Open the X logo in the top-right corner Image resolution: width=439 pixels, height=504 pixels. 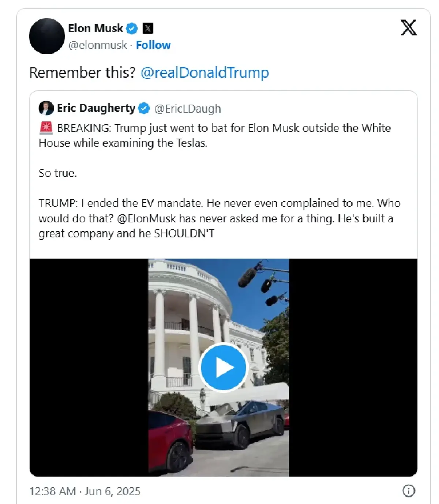click(x=409, y=28)
